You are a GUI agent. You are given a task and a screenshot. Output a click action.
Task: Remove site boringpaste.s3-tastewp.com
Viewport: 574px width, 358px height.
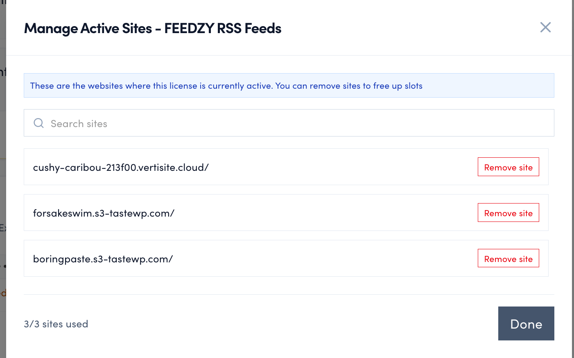(508, 259)
